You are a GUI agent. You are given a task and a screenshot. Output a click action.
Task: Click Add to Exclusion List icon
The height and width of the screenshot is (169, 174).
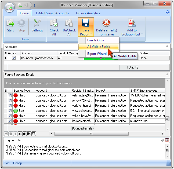tap(132, 23)
